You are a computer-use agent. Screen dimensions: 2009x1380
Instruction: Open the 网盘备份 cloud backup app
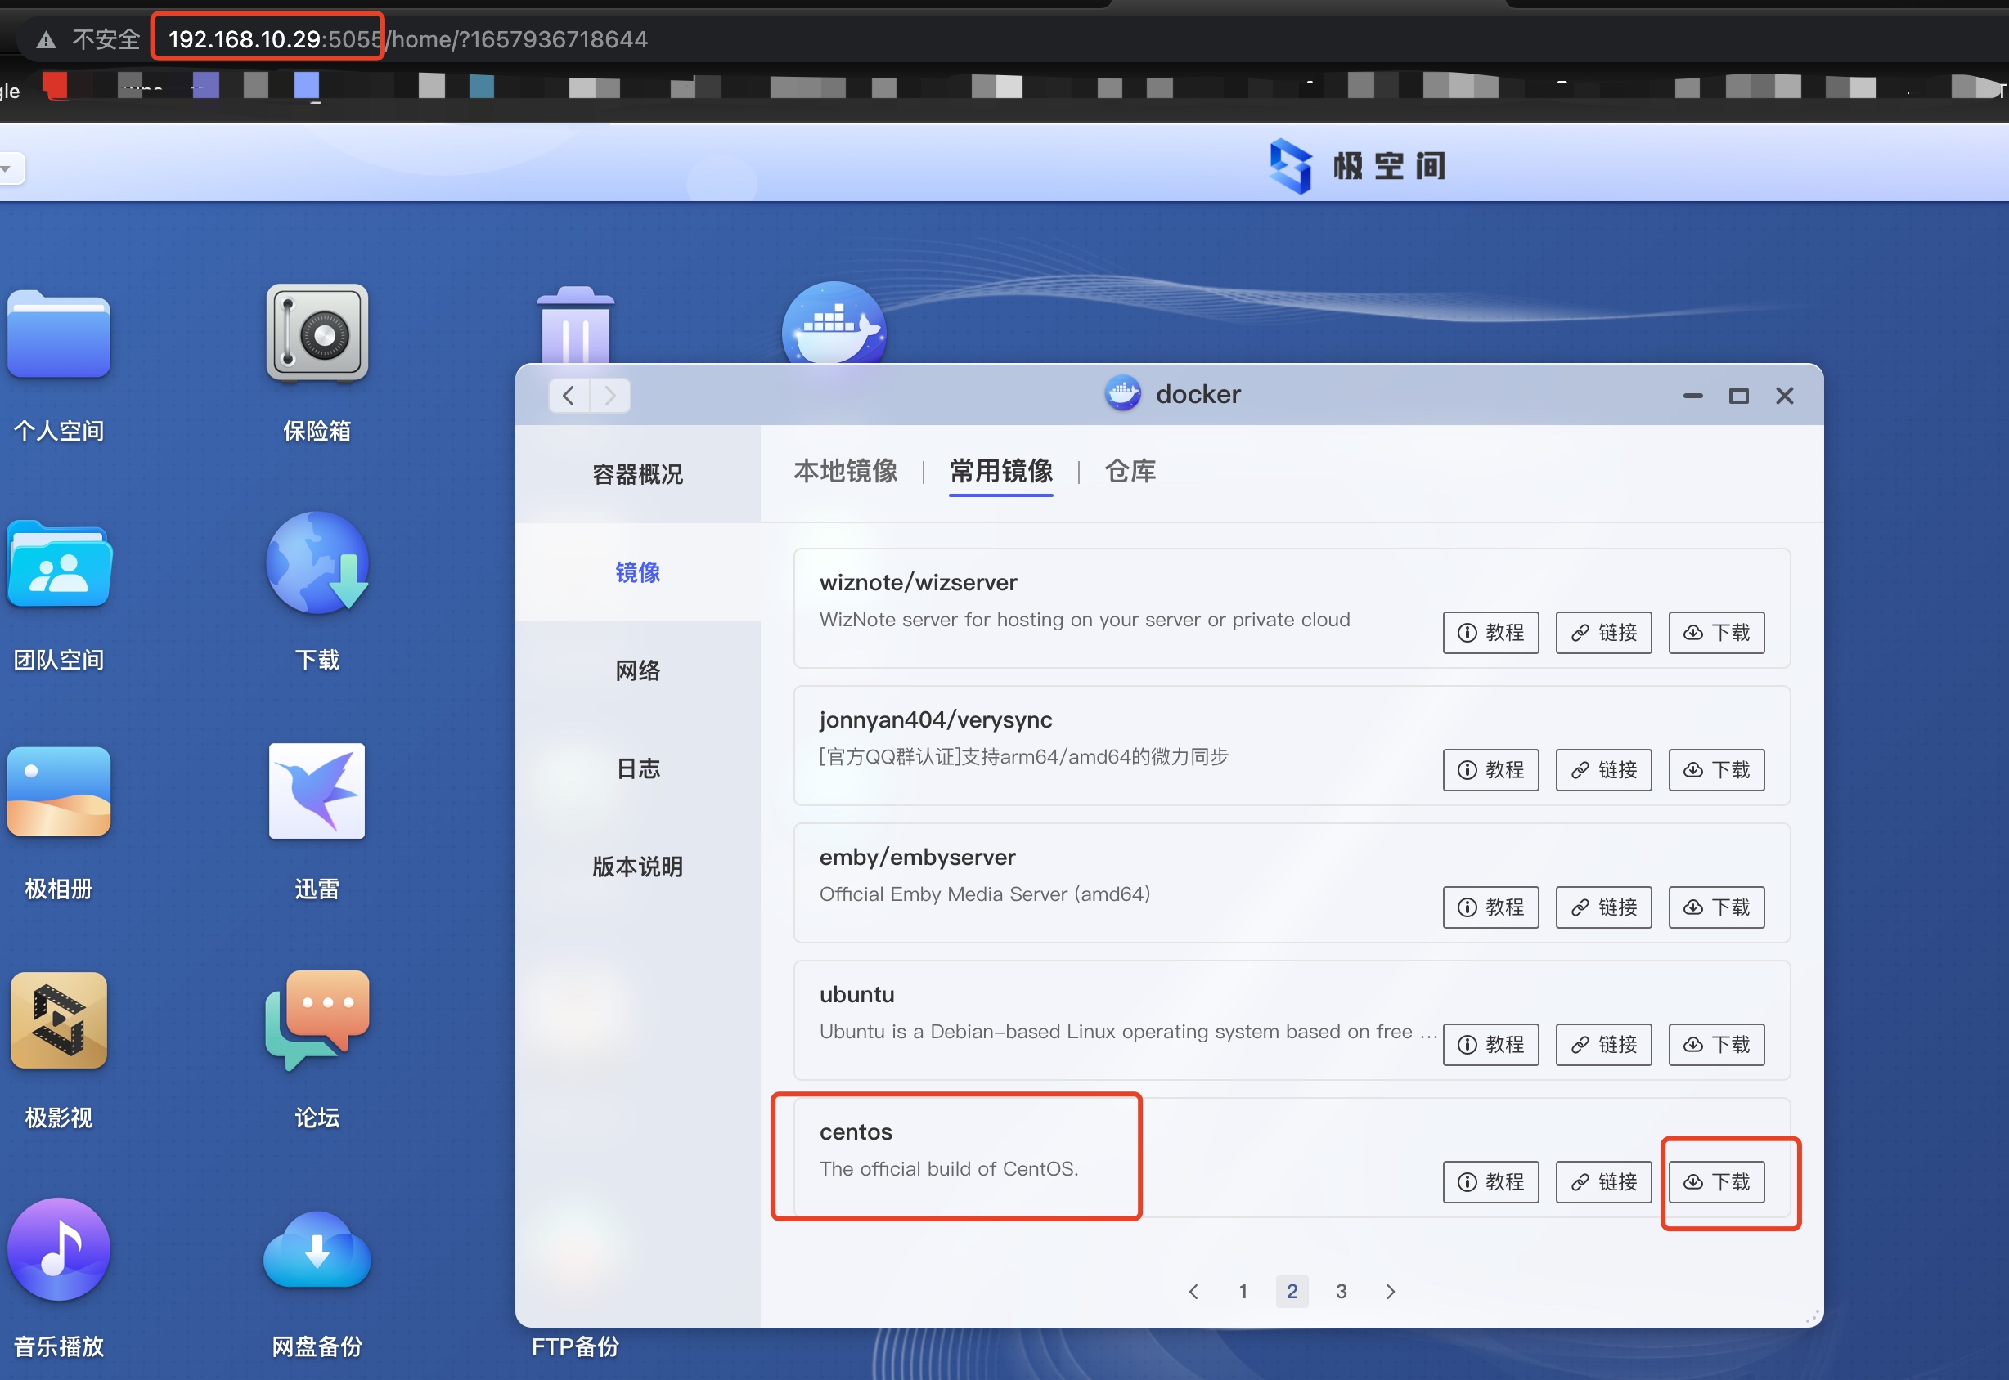tap(317, 1249)
